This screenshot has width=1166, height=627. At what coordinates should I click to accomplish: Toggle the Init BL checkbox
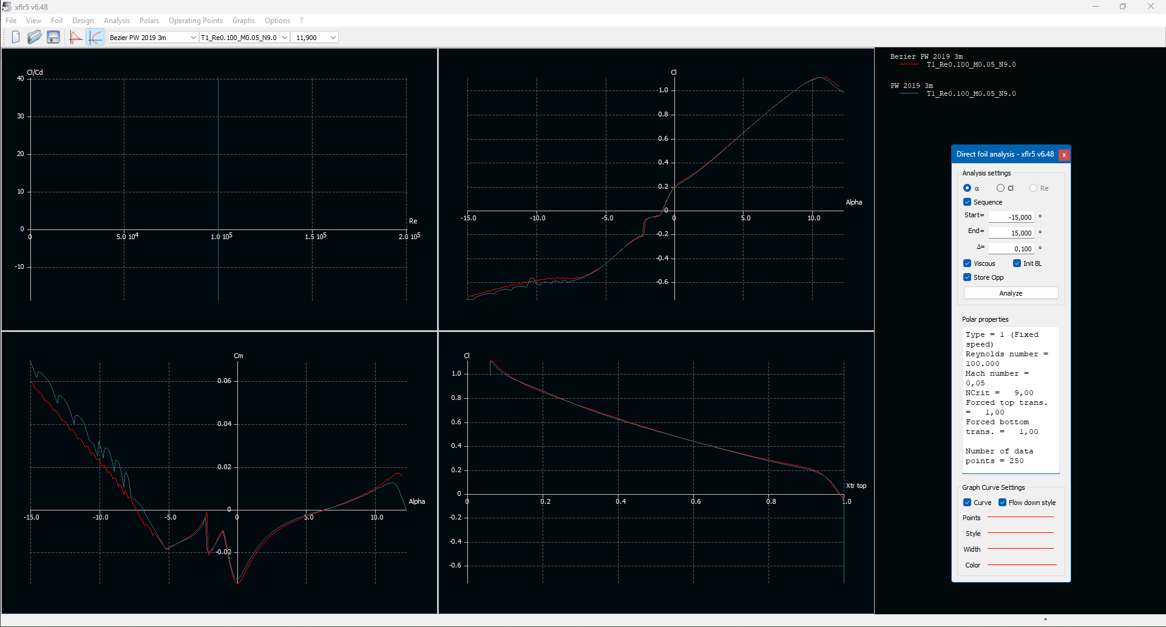(x=1016, y=263)
